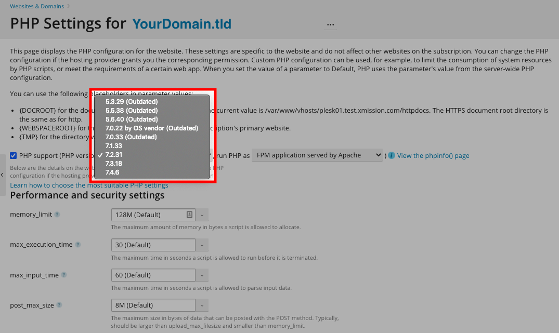Click the info icon before phpinfo link
559x333 pixels.
click(x=392, y=155)
